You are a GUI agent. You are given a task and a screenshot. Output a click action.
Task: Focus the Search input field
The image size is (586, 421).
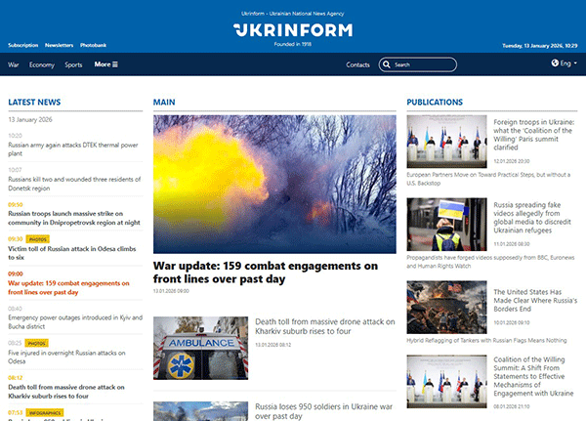pos(418,64)
